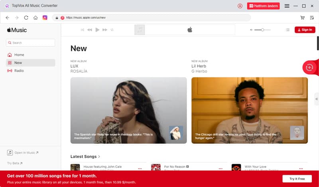Viewport: 319px width, 187px height.
Task: Adjust the volume slider
Action: click(x=262, y=30)
